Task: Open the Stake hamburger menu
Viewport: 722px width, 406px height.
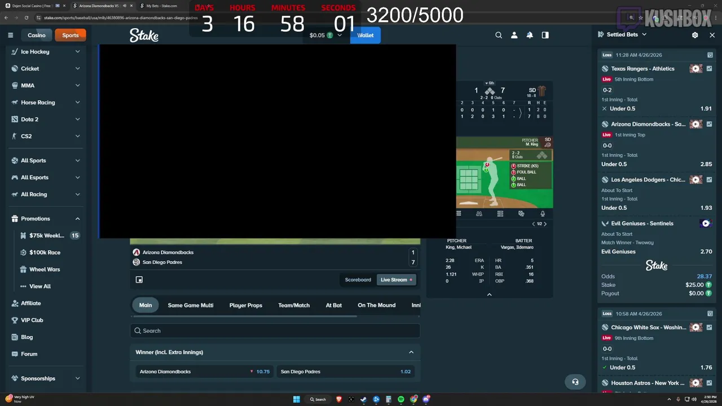Action: pos(10,35)
